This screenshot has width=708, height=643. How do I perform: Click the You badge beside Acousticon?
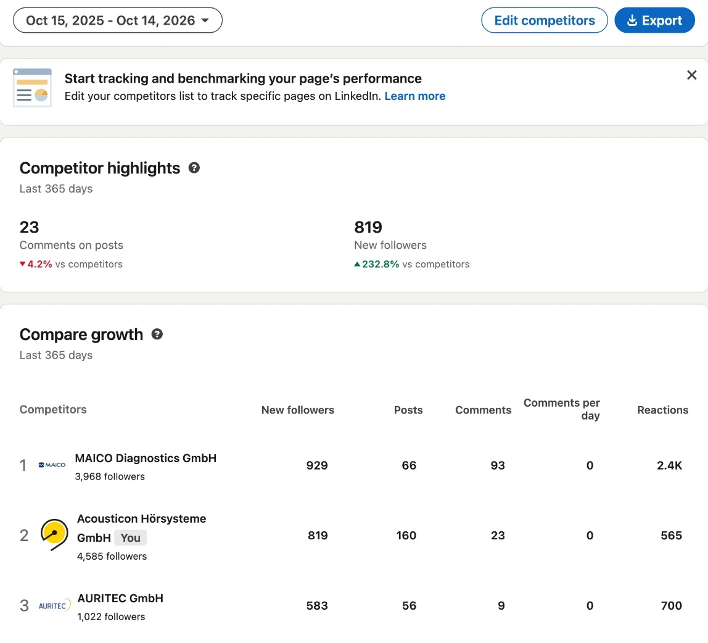click(131, 537)
